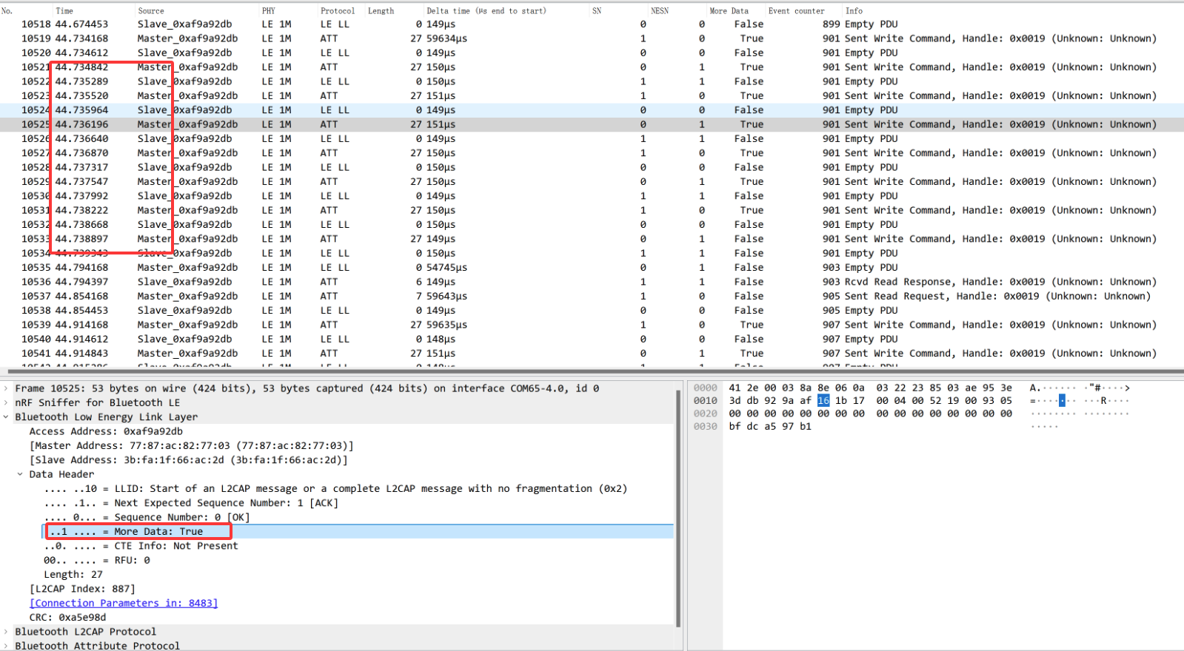Click the More Data column header
The height and width of the screenshot is (651, 1184).
click(729, 11)
